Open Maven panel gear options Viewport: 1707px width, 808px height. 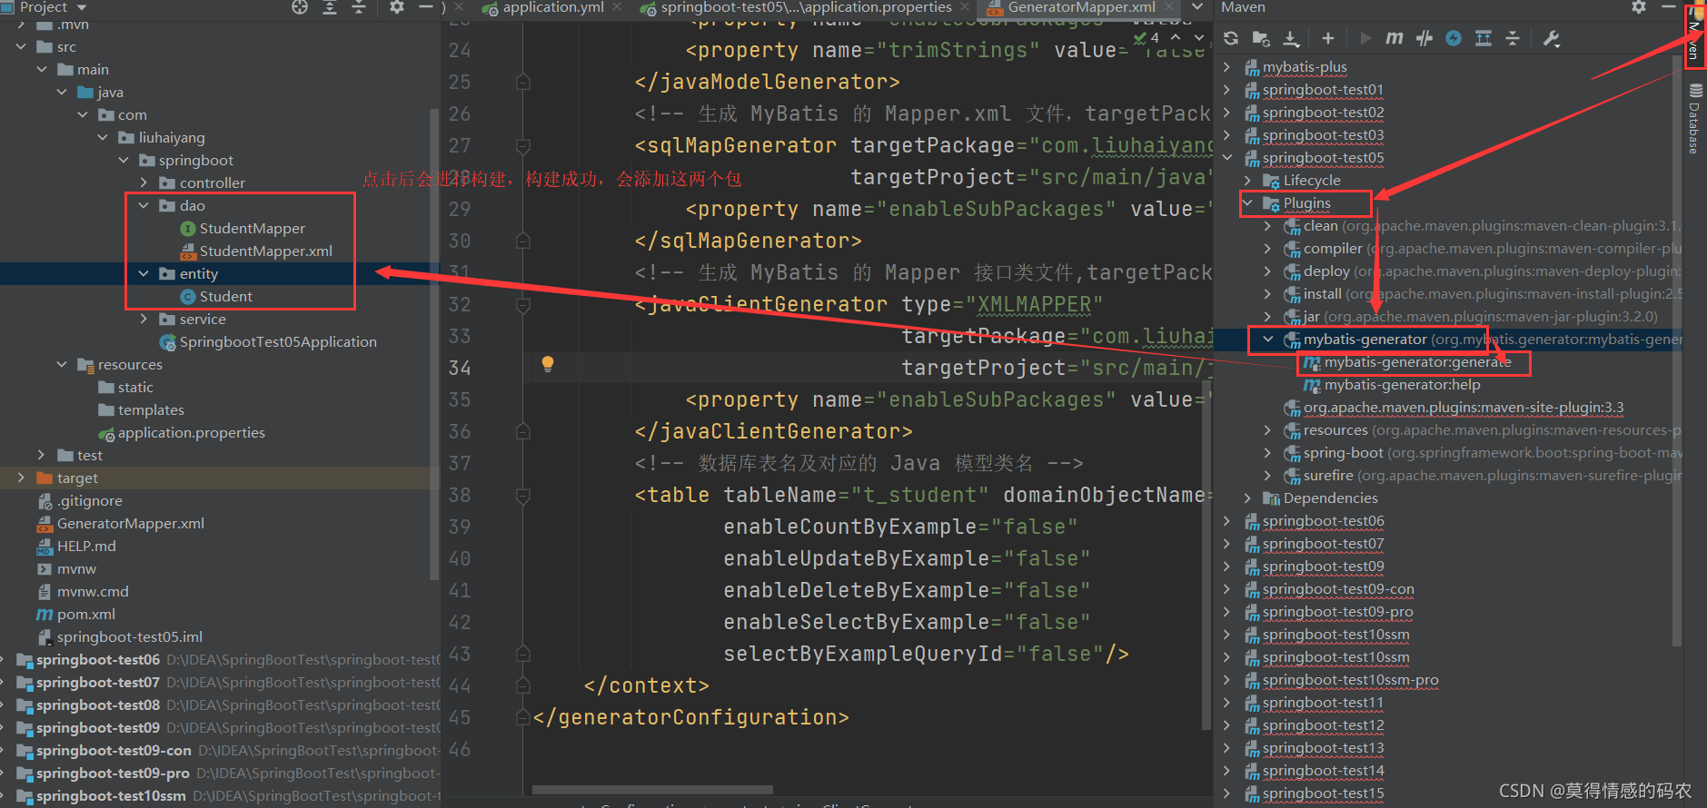[x=1639, y=7]
